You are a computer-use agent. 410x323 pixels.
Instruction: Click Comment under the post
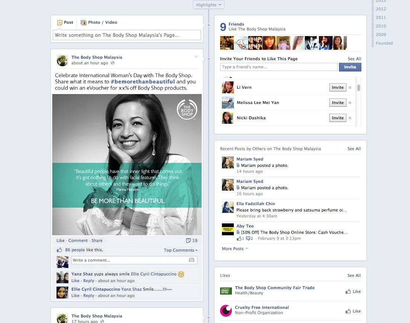pos(78,240)
